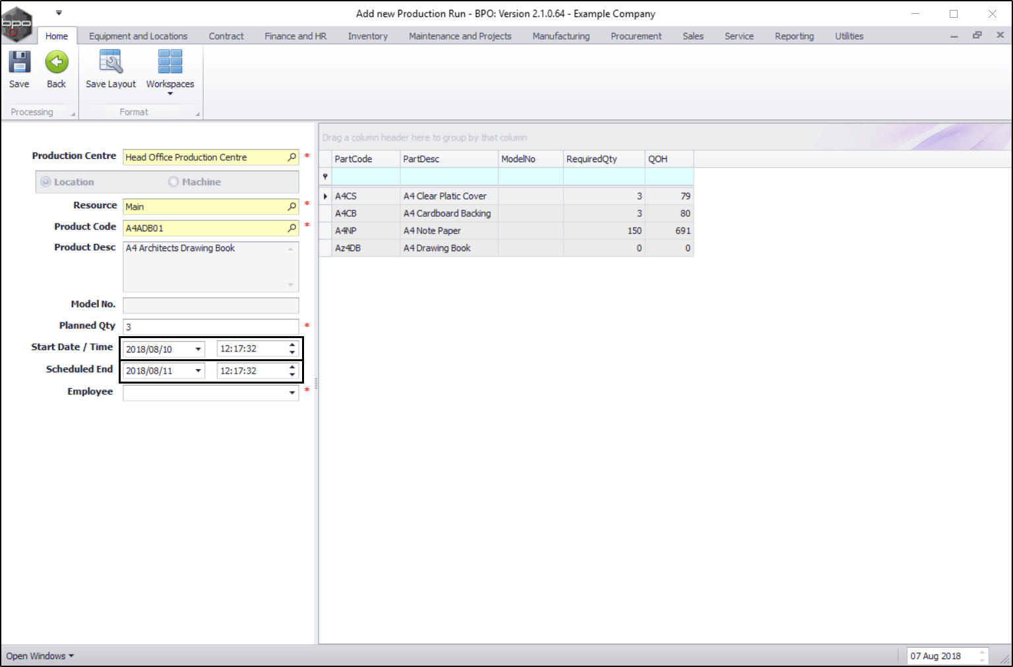This screenshot has height=667, width=1013.
Task: Sort by the PartDesc column header
Action: [x=449, y=159]
